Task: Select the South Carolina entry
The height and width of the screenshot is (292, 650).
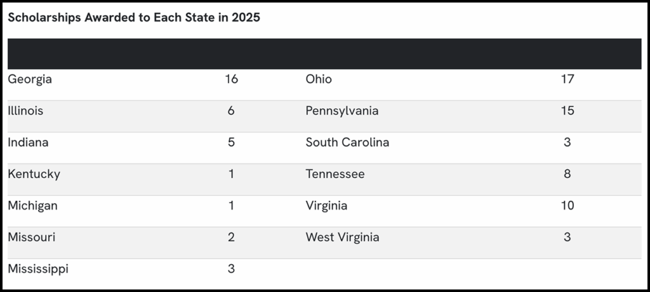Action: pyautogui.click(x=347, y=143)
